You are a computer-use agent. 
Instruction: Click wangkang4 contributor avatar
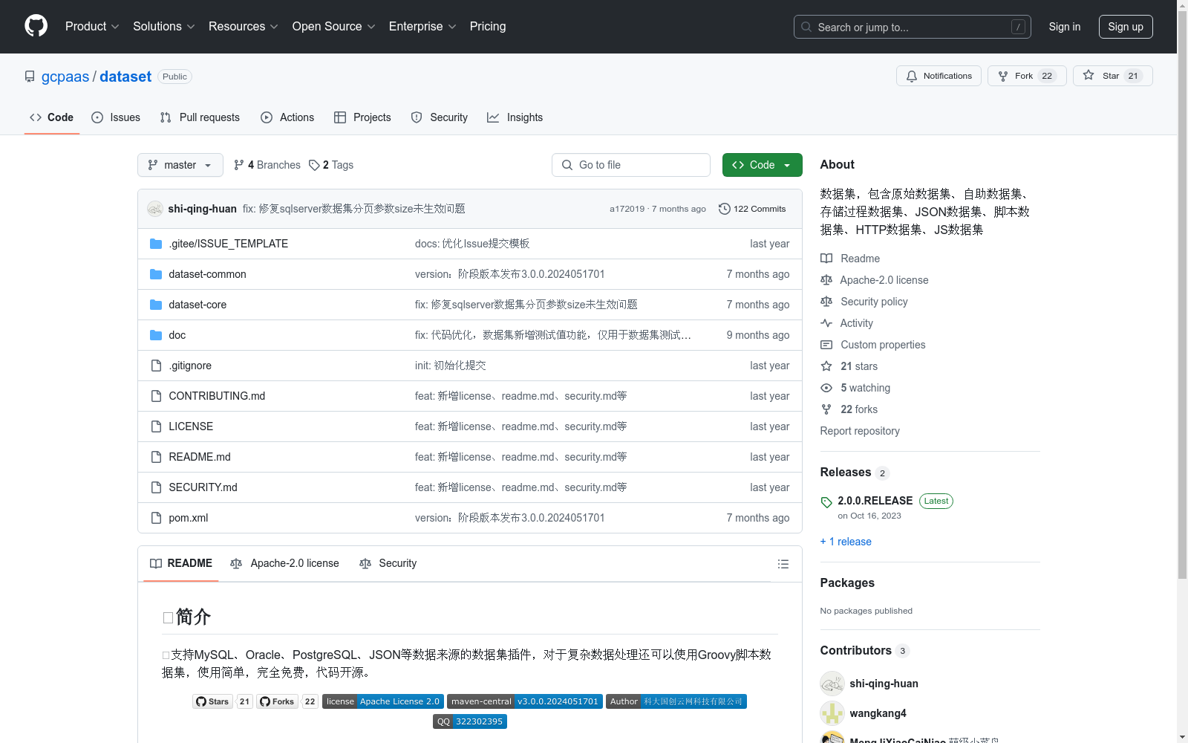point(832,713)
